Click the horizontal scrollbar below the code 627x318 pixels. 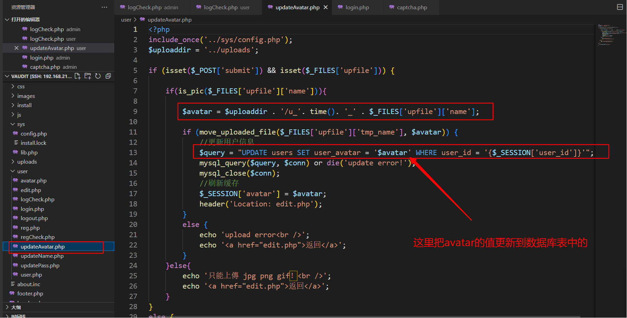[x=365, y=316]
